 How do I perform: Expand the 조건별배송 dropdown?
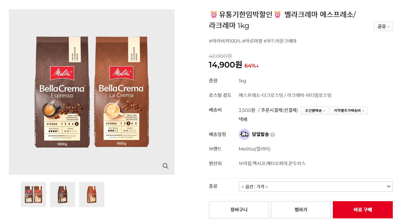click(315, 111)
